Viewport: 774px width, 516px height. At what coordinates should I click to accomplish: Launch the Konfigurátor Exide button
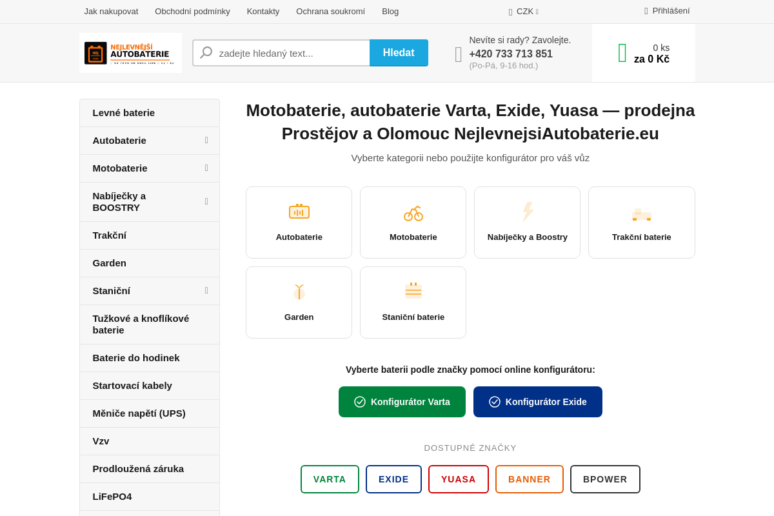[x=538, y=402]
